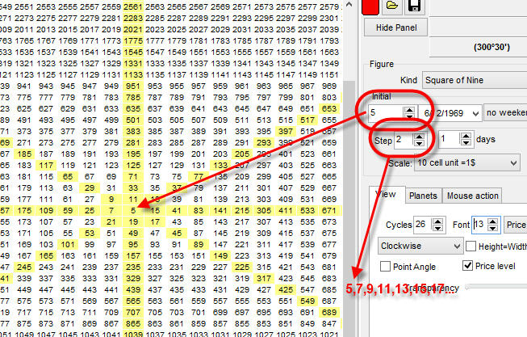527x337 pixels.
Task: Open the Scale dropdown 10 cell unit
Action: 466,163
